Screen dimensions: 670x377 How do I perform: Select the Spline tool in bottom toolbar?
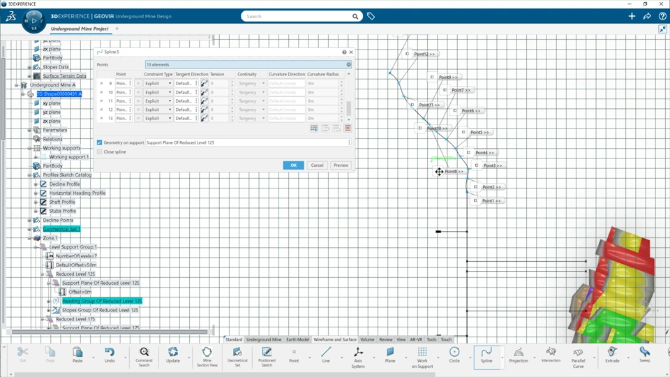point(486,357)
